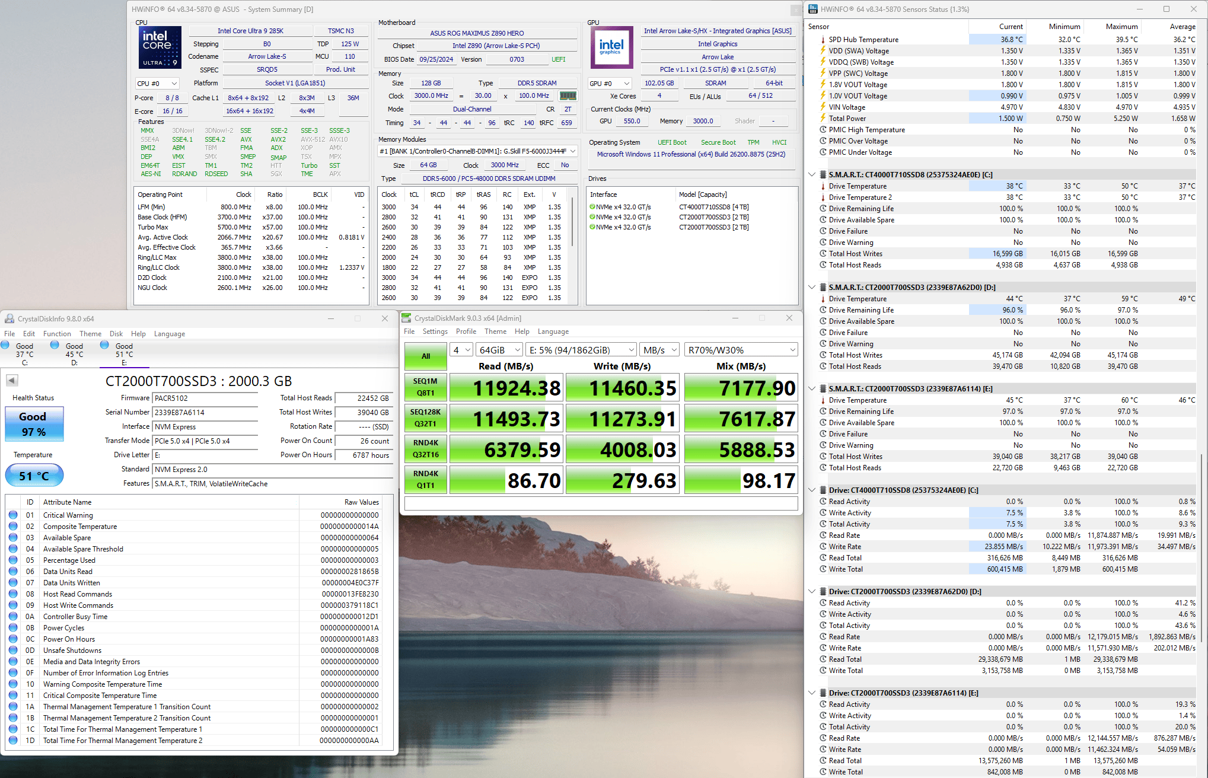Image resolution: width=1208 pixels, height=778 pixels.
Task: Open the E: drive selection dropdown in CrystalDiskMark
Action: pyautogui.click(x=581, y=350)
